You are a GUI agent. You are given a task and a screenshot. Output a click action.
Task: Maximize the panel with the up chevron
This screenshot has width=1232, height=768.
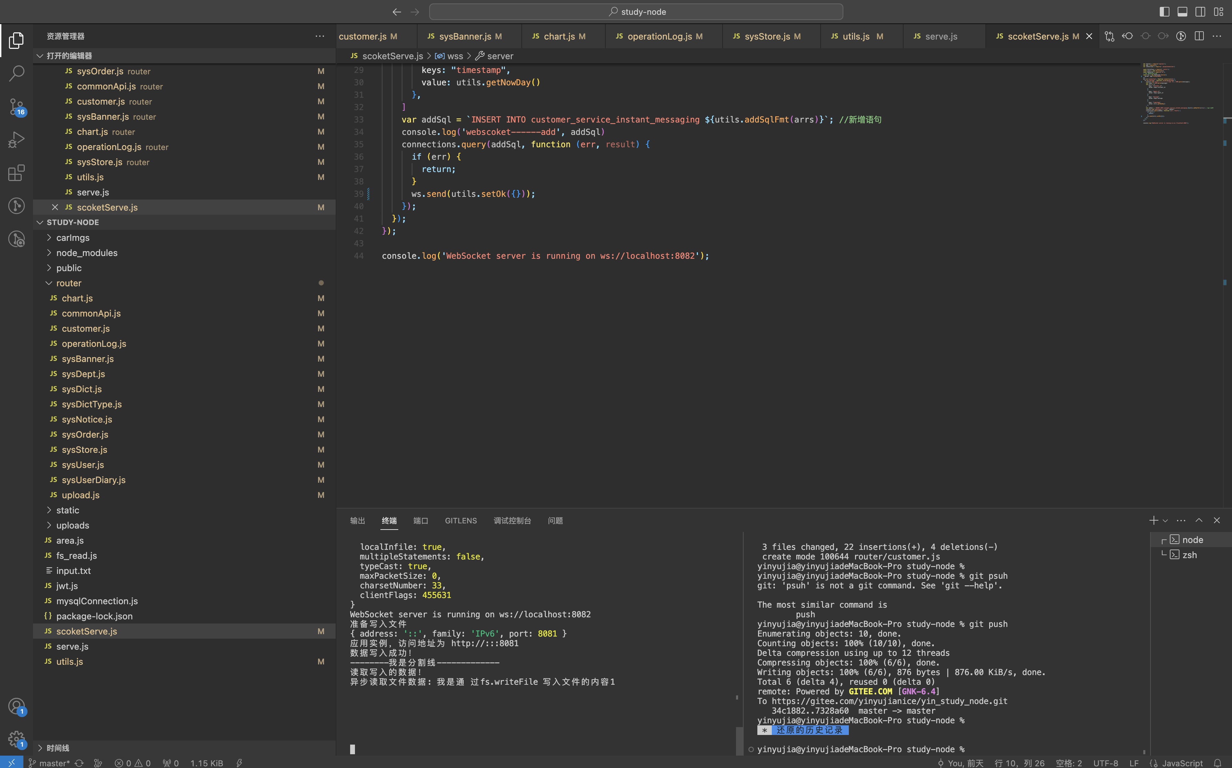point(1199,521)
